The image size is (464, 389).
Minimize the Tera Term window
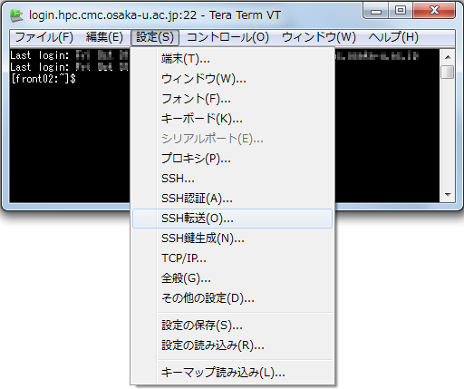coord(376,11)
